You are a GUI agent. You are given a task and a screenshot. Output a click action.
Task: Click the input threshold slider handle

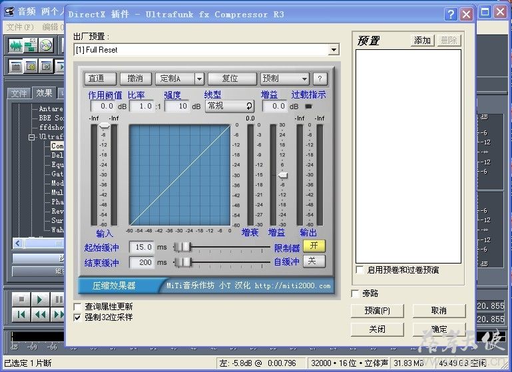coord(104,125)
